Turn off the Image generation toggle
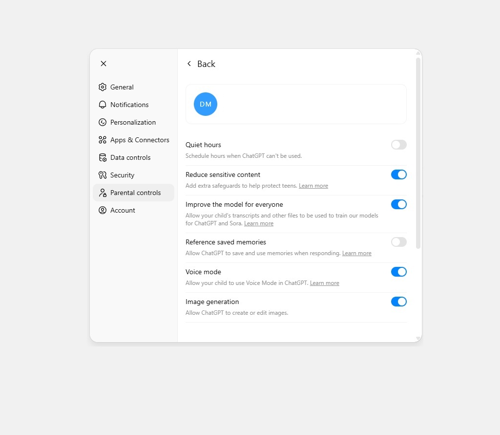 tap(398, 302)
